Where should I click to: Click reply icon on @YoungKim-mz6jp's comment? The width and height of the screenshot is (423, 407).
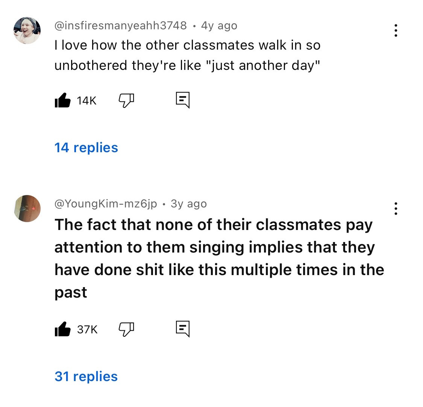(183, 329)
